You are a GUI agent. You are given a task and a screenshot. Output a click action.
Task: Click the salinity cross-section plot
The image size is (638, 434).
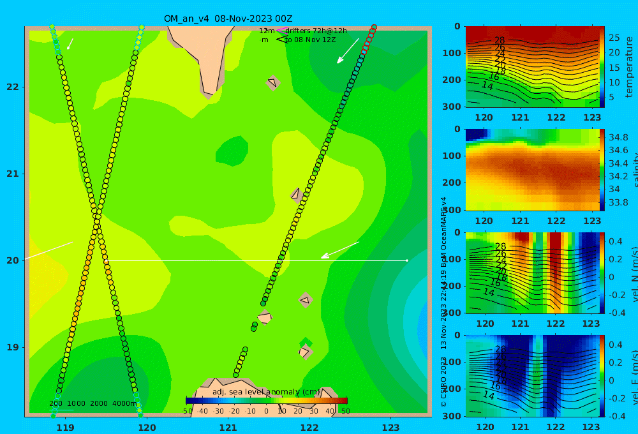533,170
